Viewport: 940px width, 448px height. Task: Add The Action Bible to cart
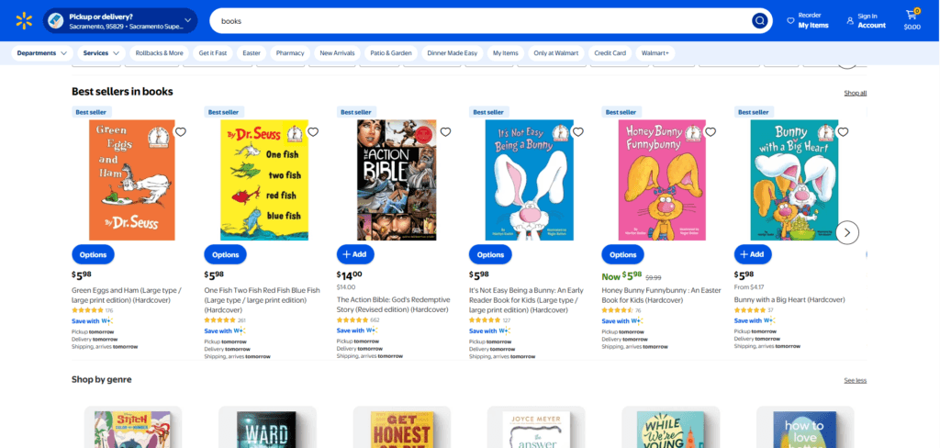(355, 254)
